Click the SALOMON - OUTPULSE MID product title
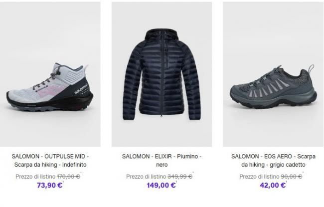This screenshot has height=207, width=324. pyautogui.click(x=50, y=161)
